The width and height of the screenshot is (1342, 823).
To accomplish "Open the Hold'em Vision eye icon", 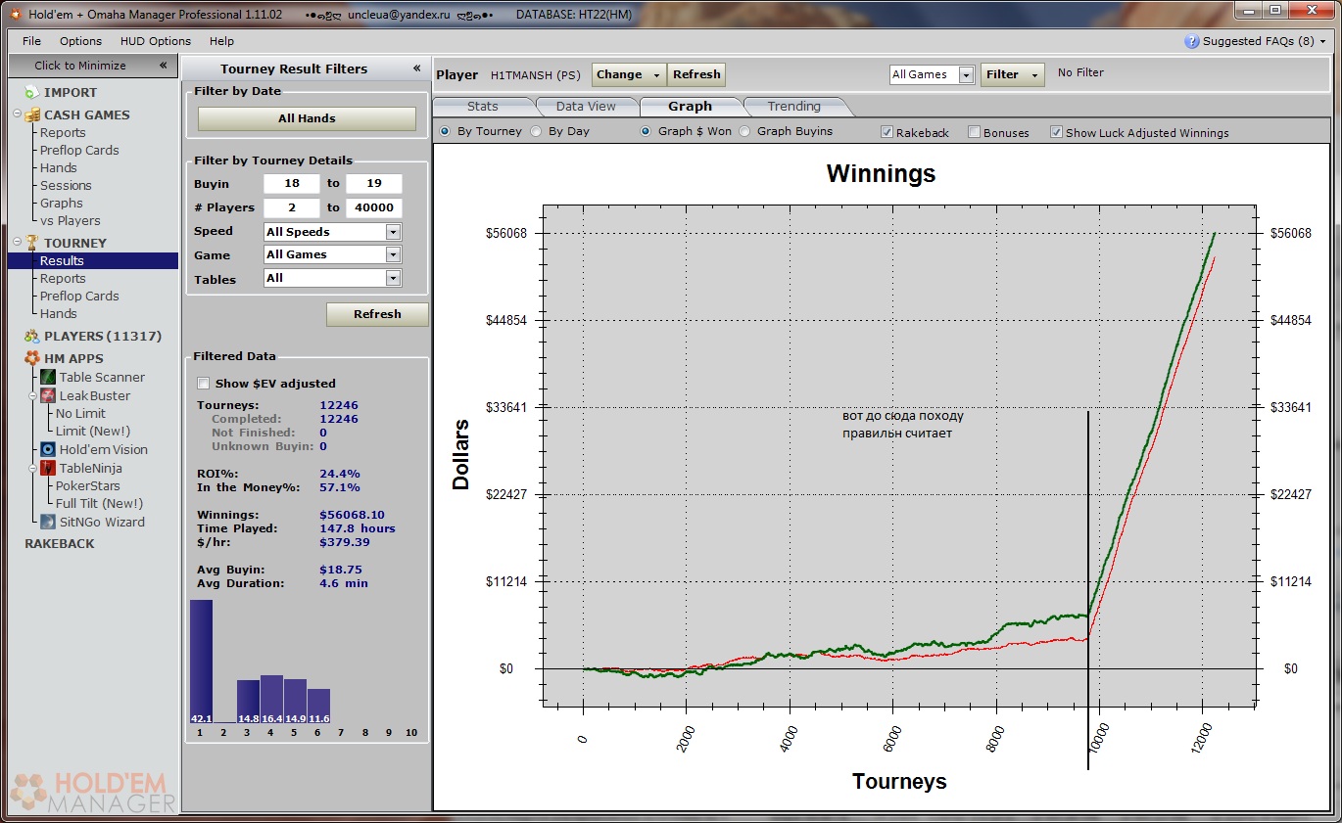I will pos(48,449).
